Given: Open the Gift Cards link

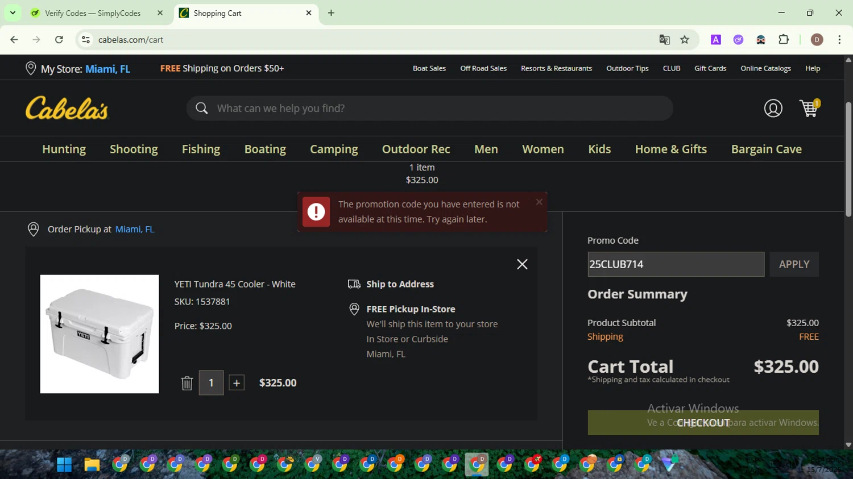Looking at the screenshot, I should 710,68.
